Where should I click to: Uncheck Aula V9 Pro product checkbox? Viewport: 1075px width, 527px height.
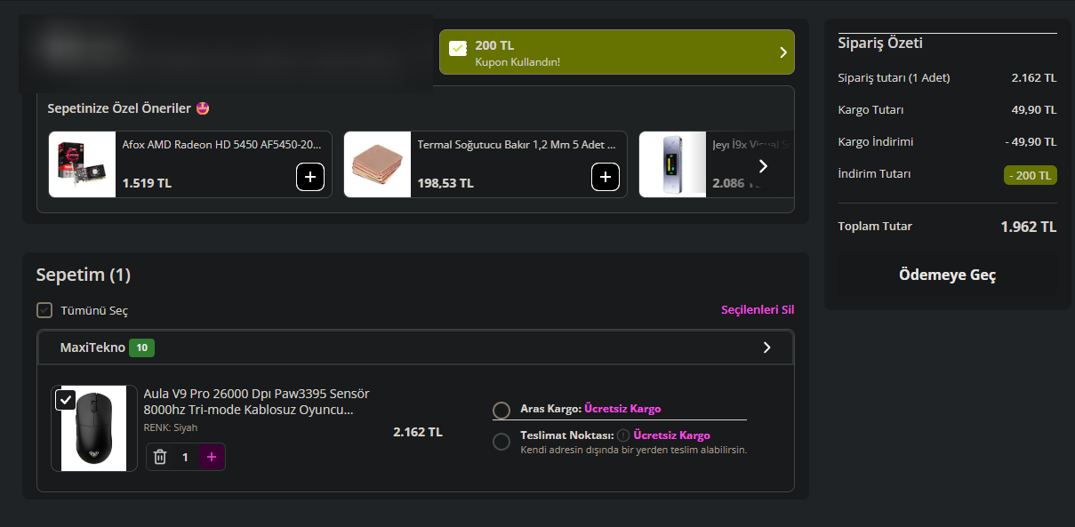pos(66,400)
